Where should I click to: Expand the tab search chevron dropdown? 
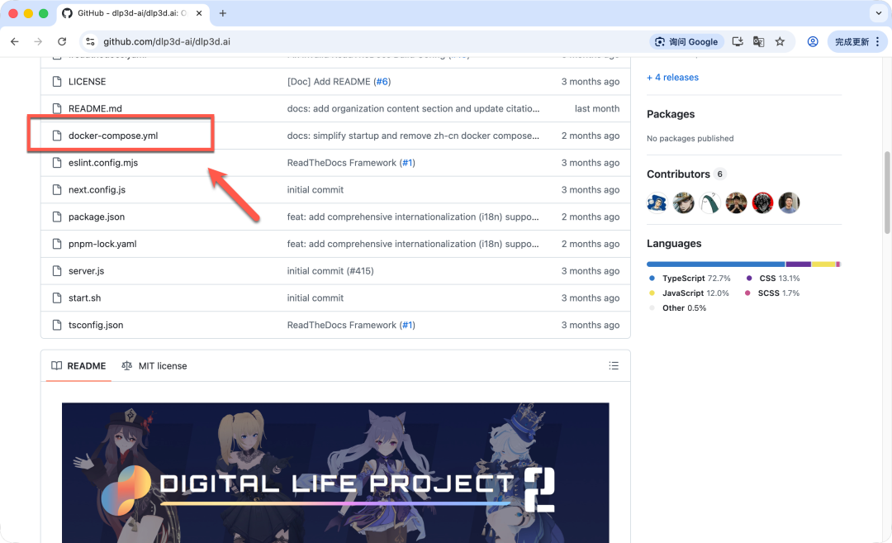[877, 13]
